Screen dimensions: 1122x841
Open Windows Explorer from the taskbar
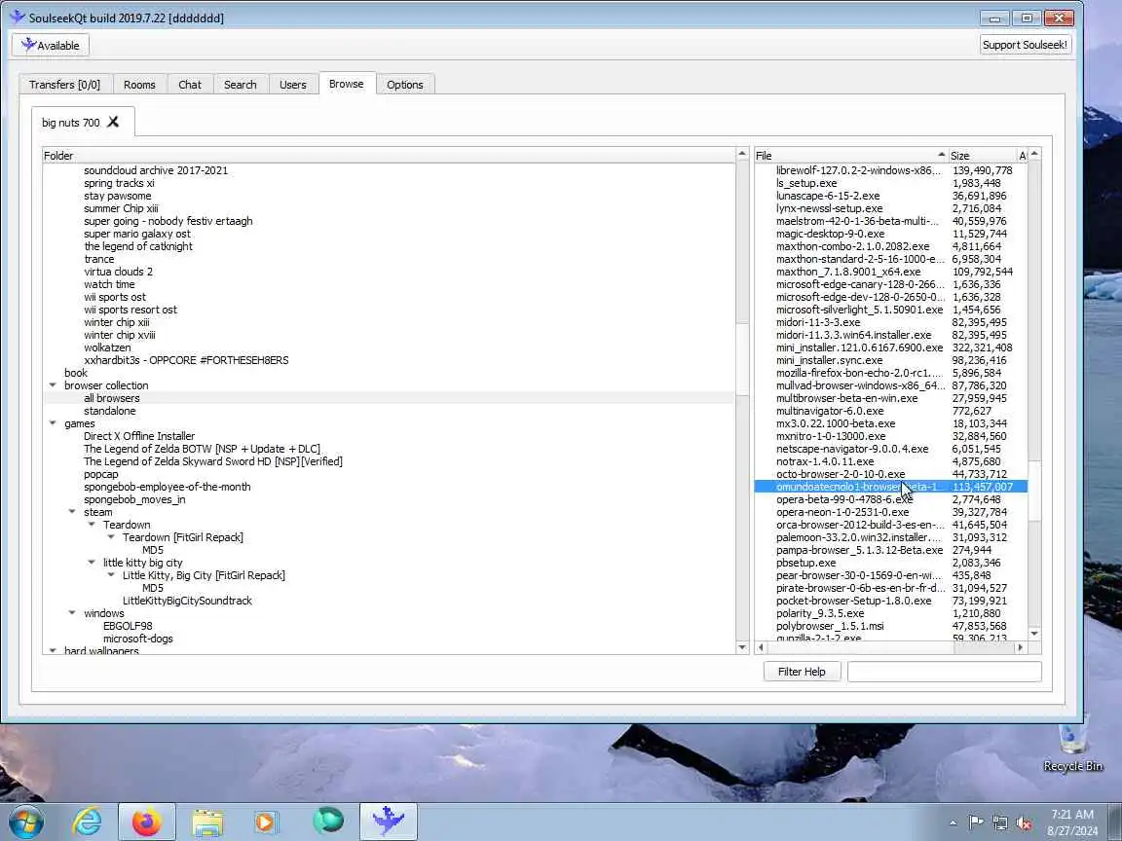(207, 822)
